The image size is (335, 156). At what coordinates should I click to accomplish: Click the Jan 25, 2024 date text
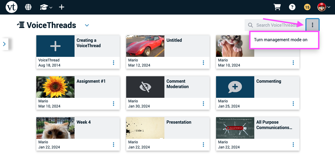coord(229,106)
